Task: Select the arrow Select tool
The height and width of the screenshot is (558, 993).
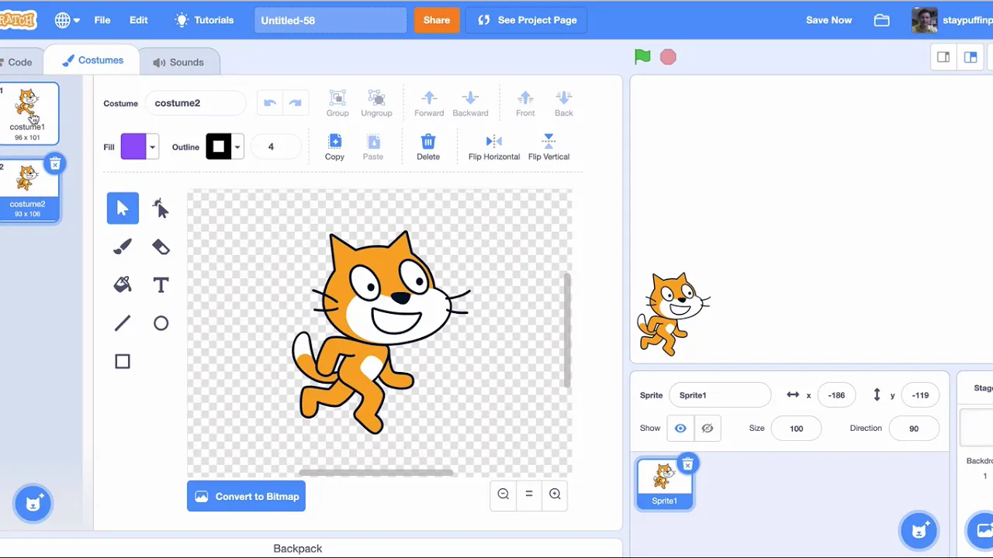Action: (x=123, y=208)
